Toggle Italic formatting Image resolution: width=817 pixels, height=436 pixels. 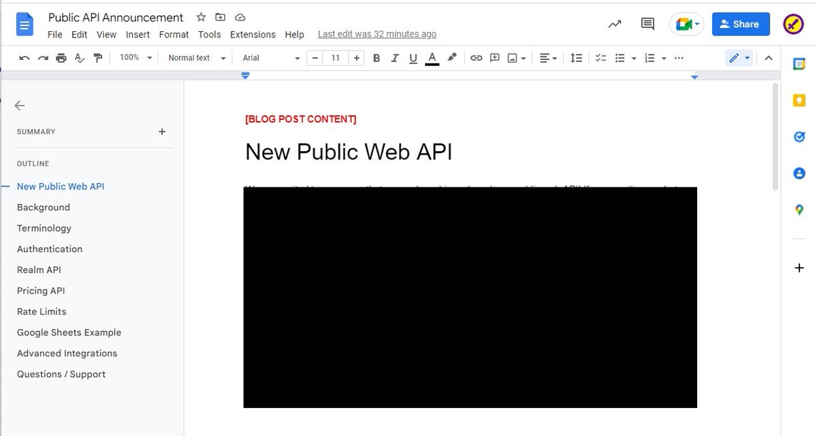click(395, 58)
